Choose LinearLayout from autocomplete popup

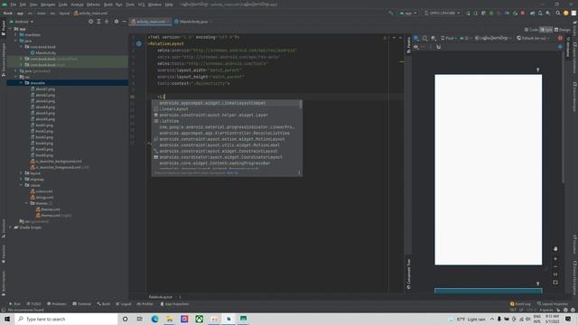click(x=227, y=109)
